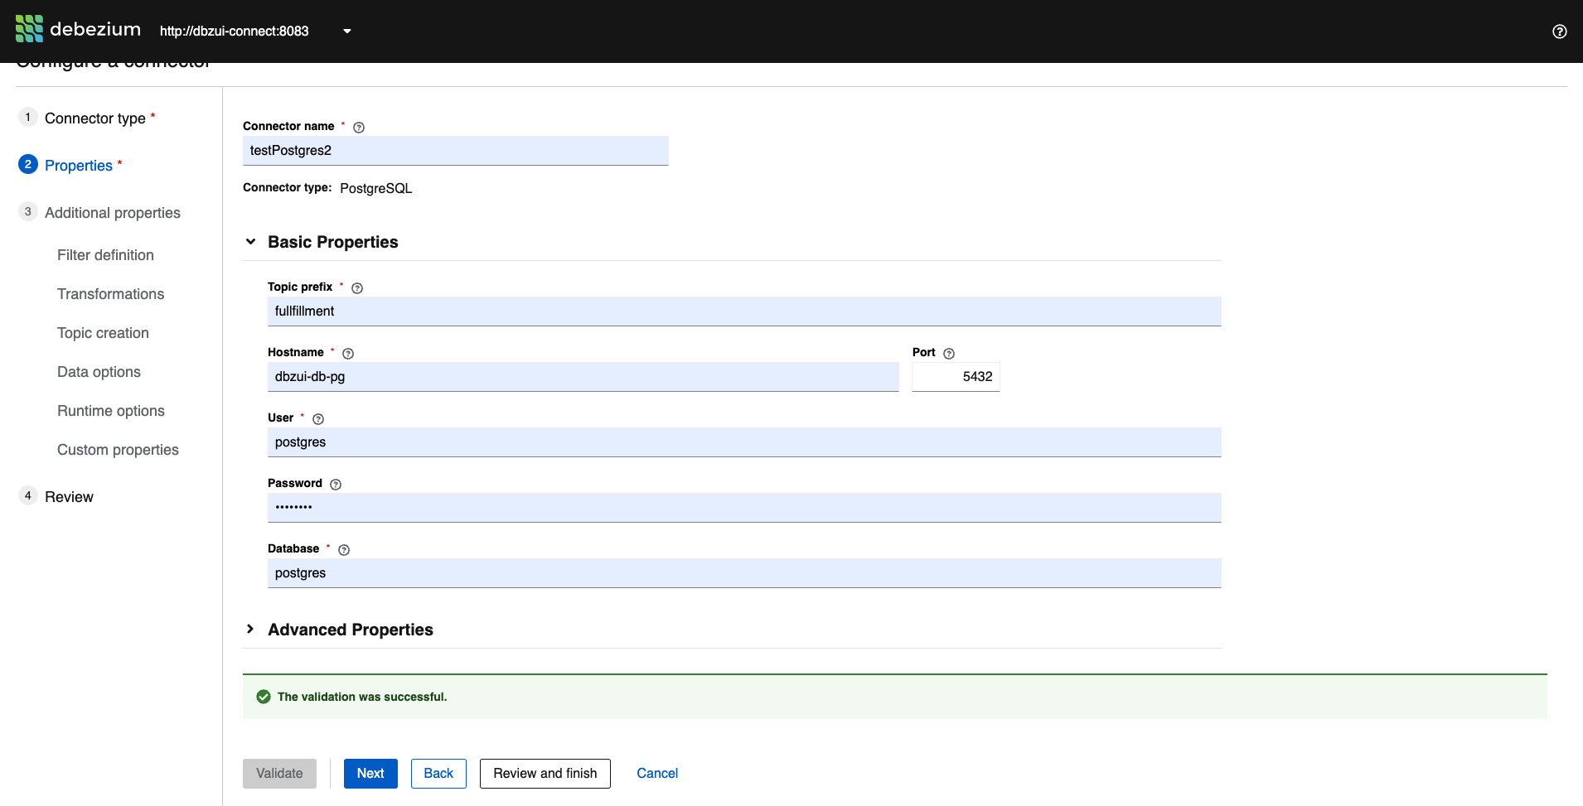Open the Transformations section in sidebar

[x=110, y=294]
